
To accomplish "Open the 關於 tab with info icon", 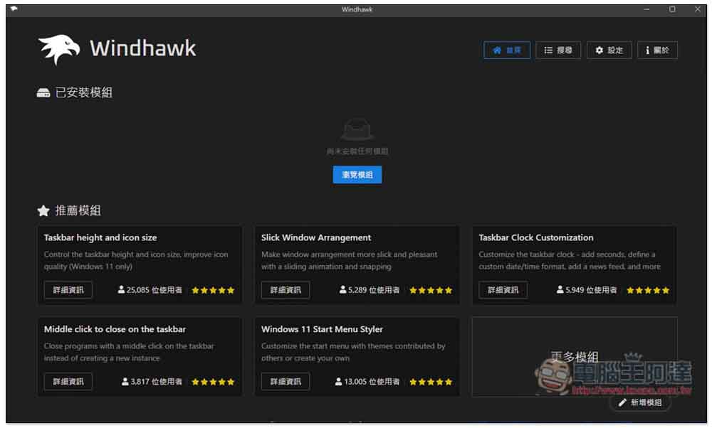I will point(657,50).
